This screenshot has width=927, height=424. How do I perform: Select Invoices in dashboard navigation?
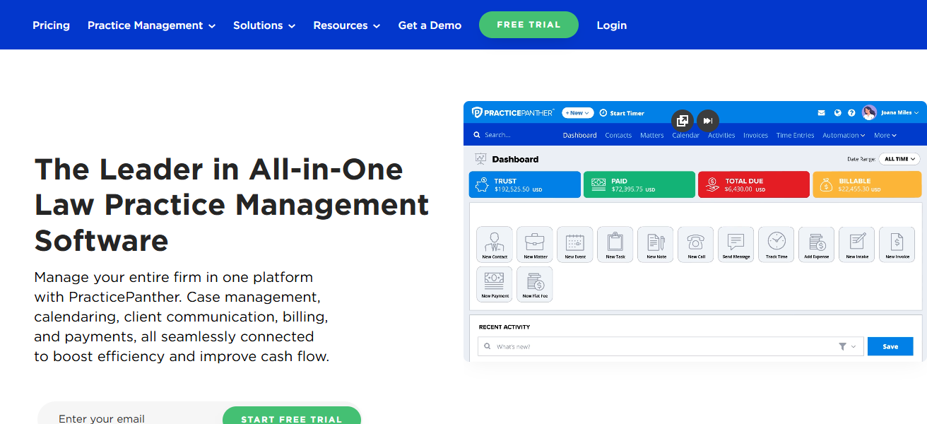click(755, 135)
